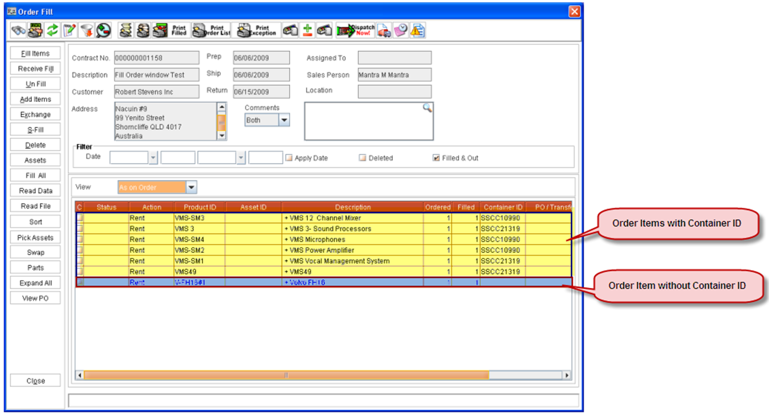This screenshot has width=769, height=416.
Task: Click the Address box scroll down arrow
Action: point(222,136)
